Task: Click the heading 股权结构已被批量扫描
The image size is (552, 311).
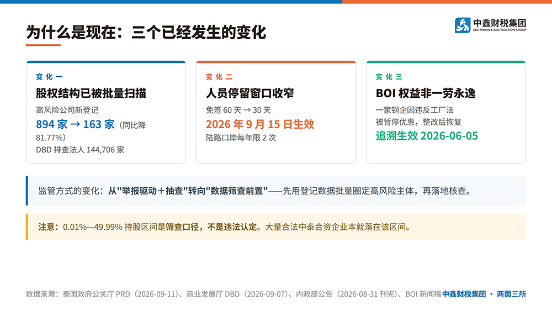Action: click(x=91, y=93)
